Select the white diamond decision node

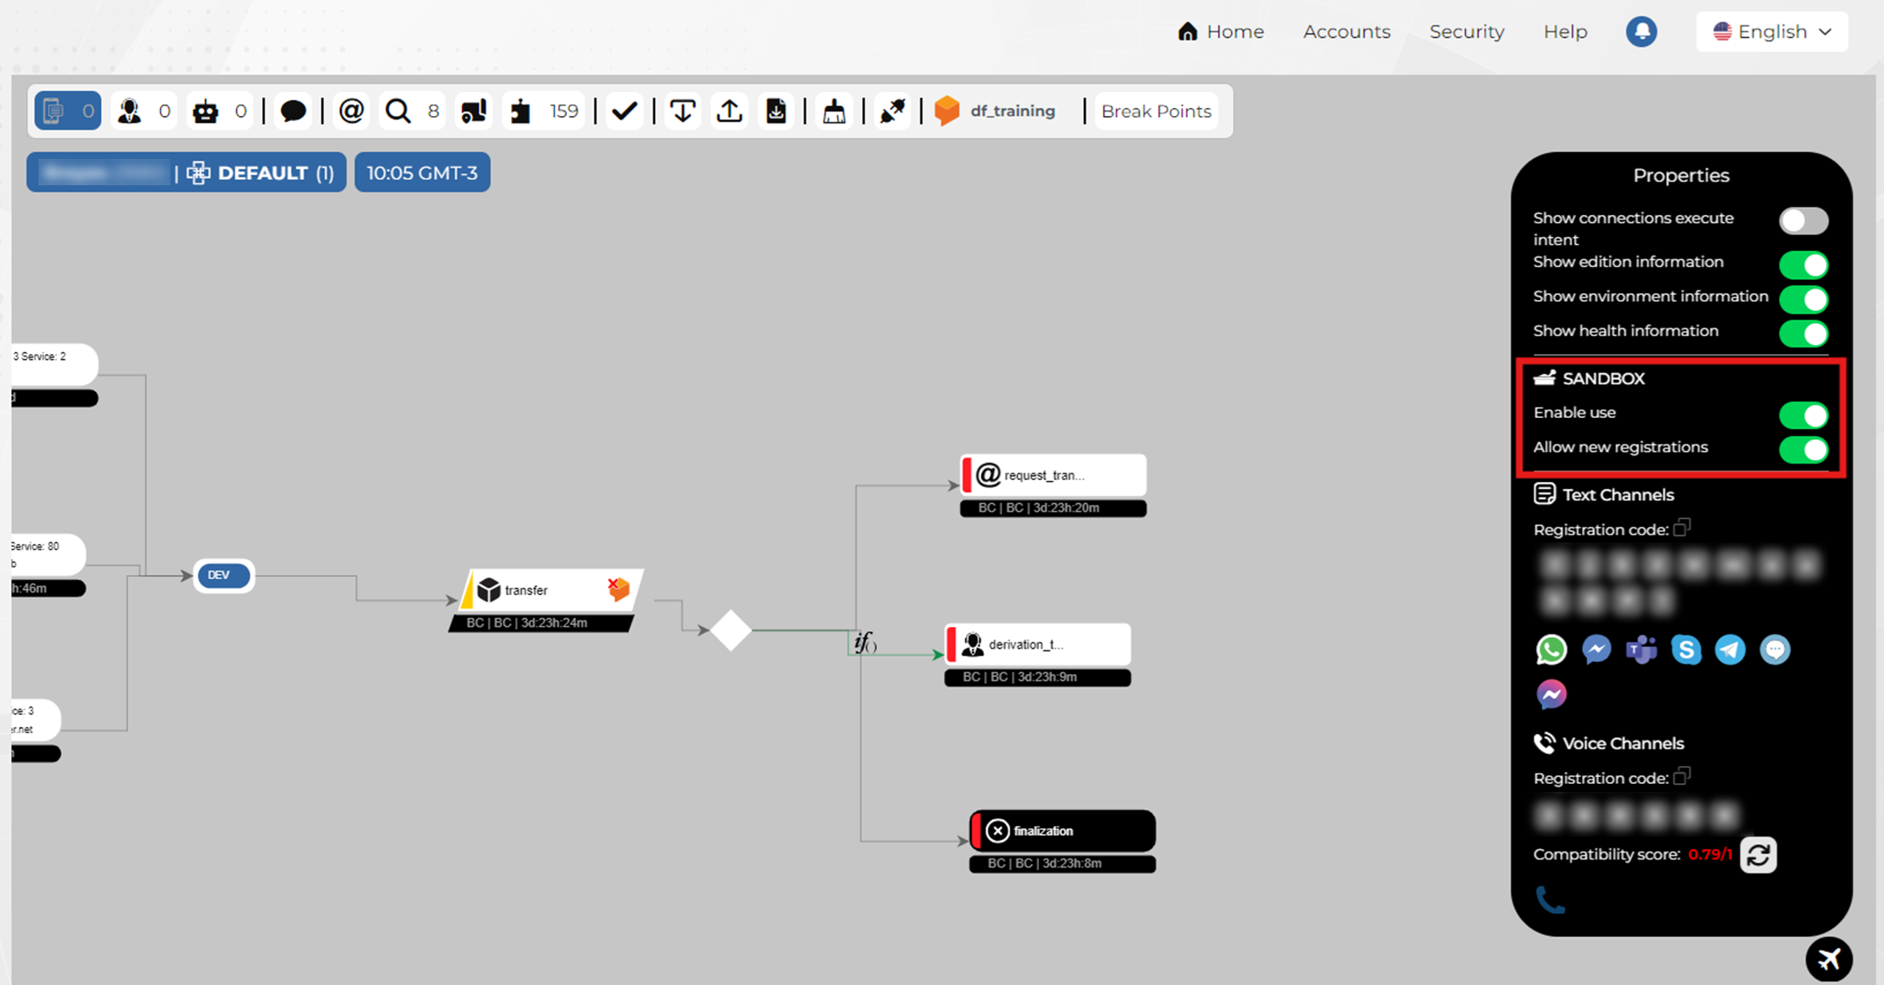click(x=731, y=630)
